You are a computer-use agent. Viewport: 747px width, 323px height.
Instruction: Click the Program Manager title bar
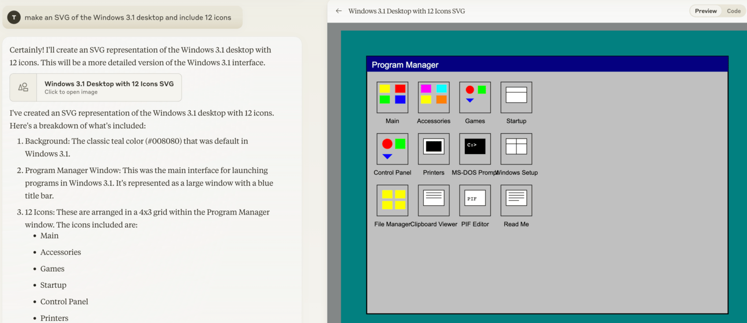pyautogui.click(x=547, y=64)
